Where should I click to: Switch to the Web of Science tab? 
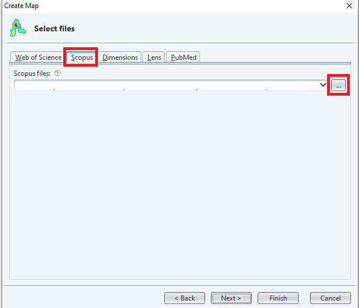pyautogui.click(x=38, y=58)
